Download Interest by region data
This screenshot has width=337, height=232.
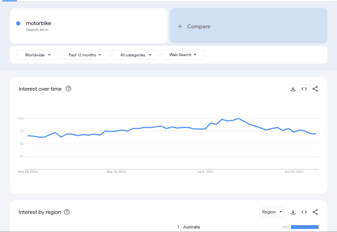click(293, 212)
